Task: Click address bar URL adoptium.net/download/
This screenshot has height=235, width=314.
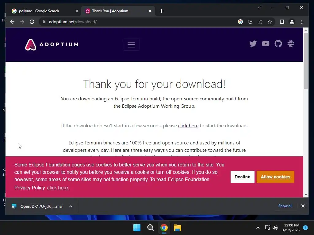Action: (x=73, y=22)
